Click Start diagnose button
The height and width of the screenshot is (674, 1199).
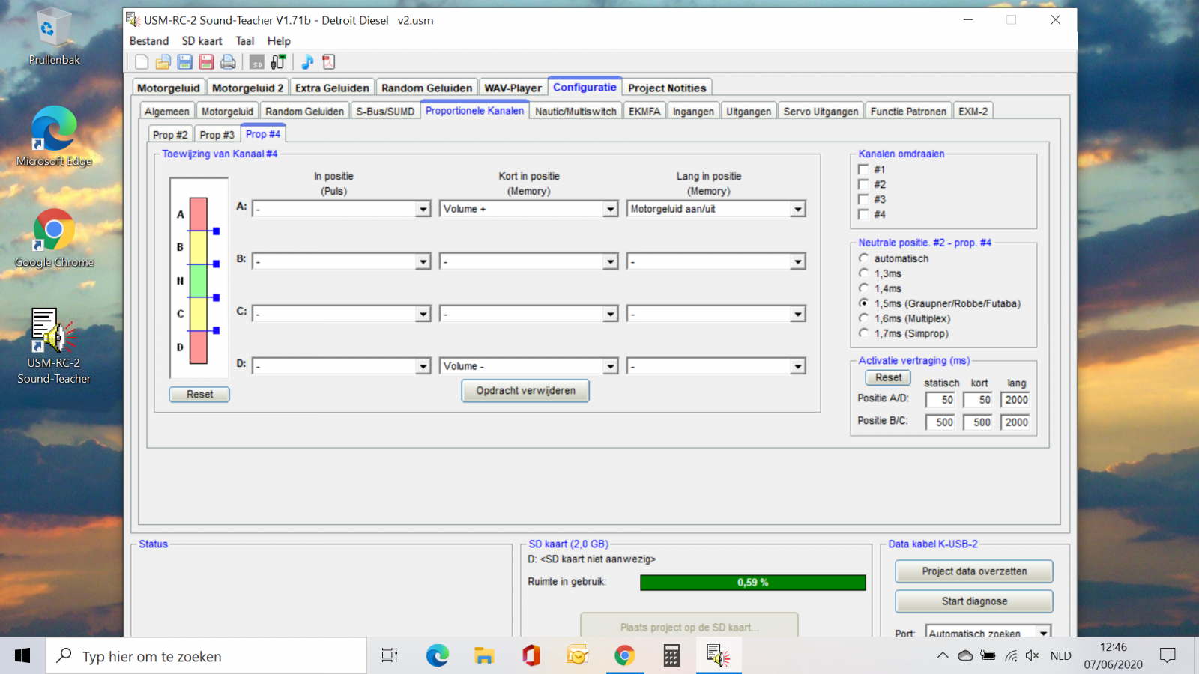coord(974,601)
